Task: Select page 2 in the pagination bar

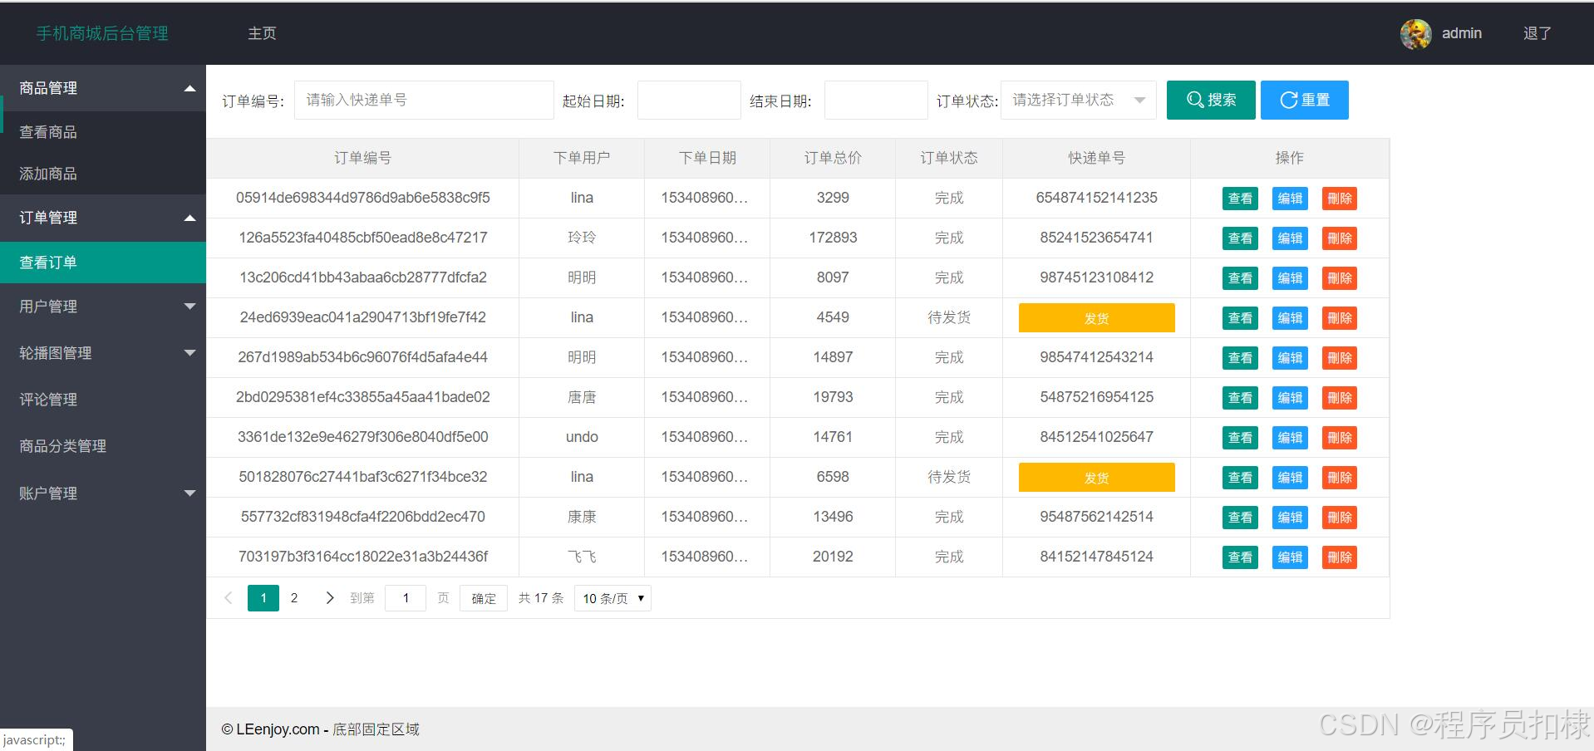Action: [x=294, y=597]
